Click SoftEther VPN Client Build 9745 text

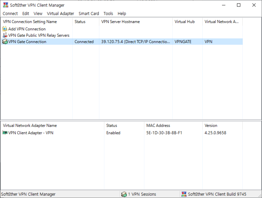[x=217, y=194]
